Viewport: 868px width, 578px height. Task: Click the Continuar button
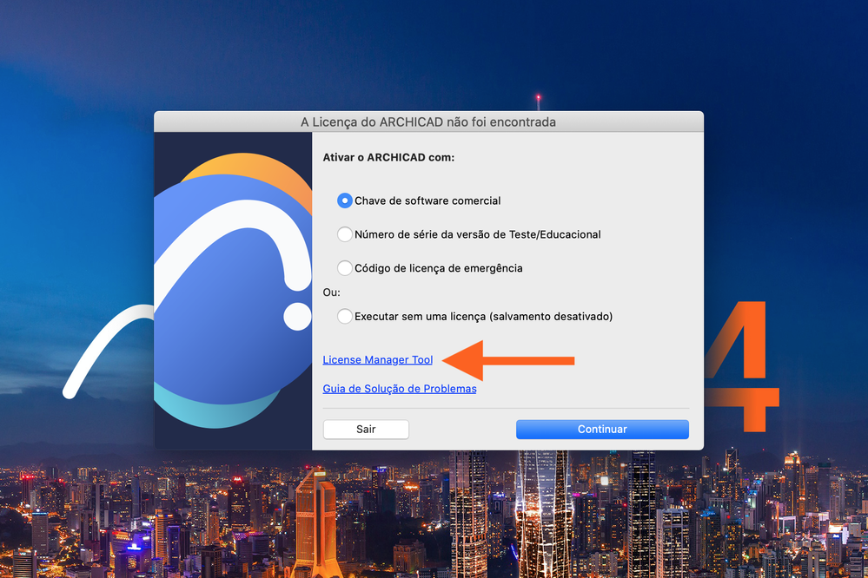pos(602,430)
